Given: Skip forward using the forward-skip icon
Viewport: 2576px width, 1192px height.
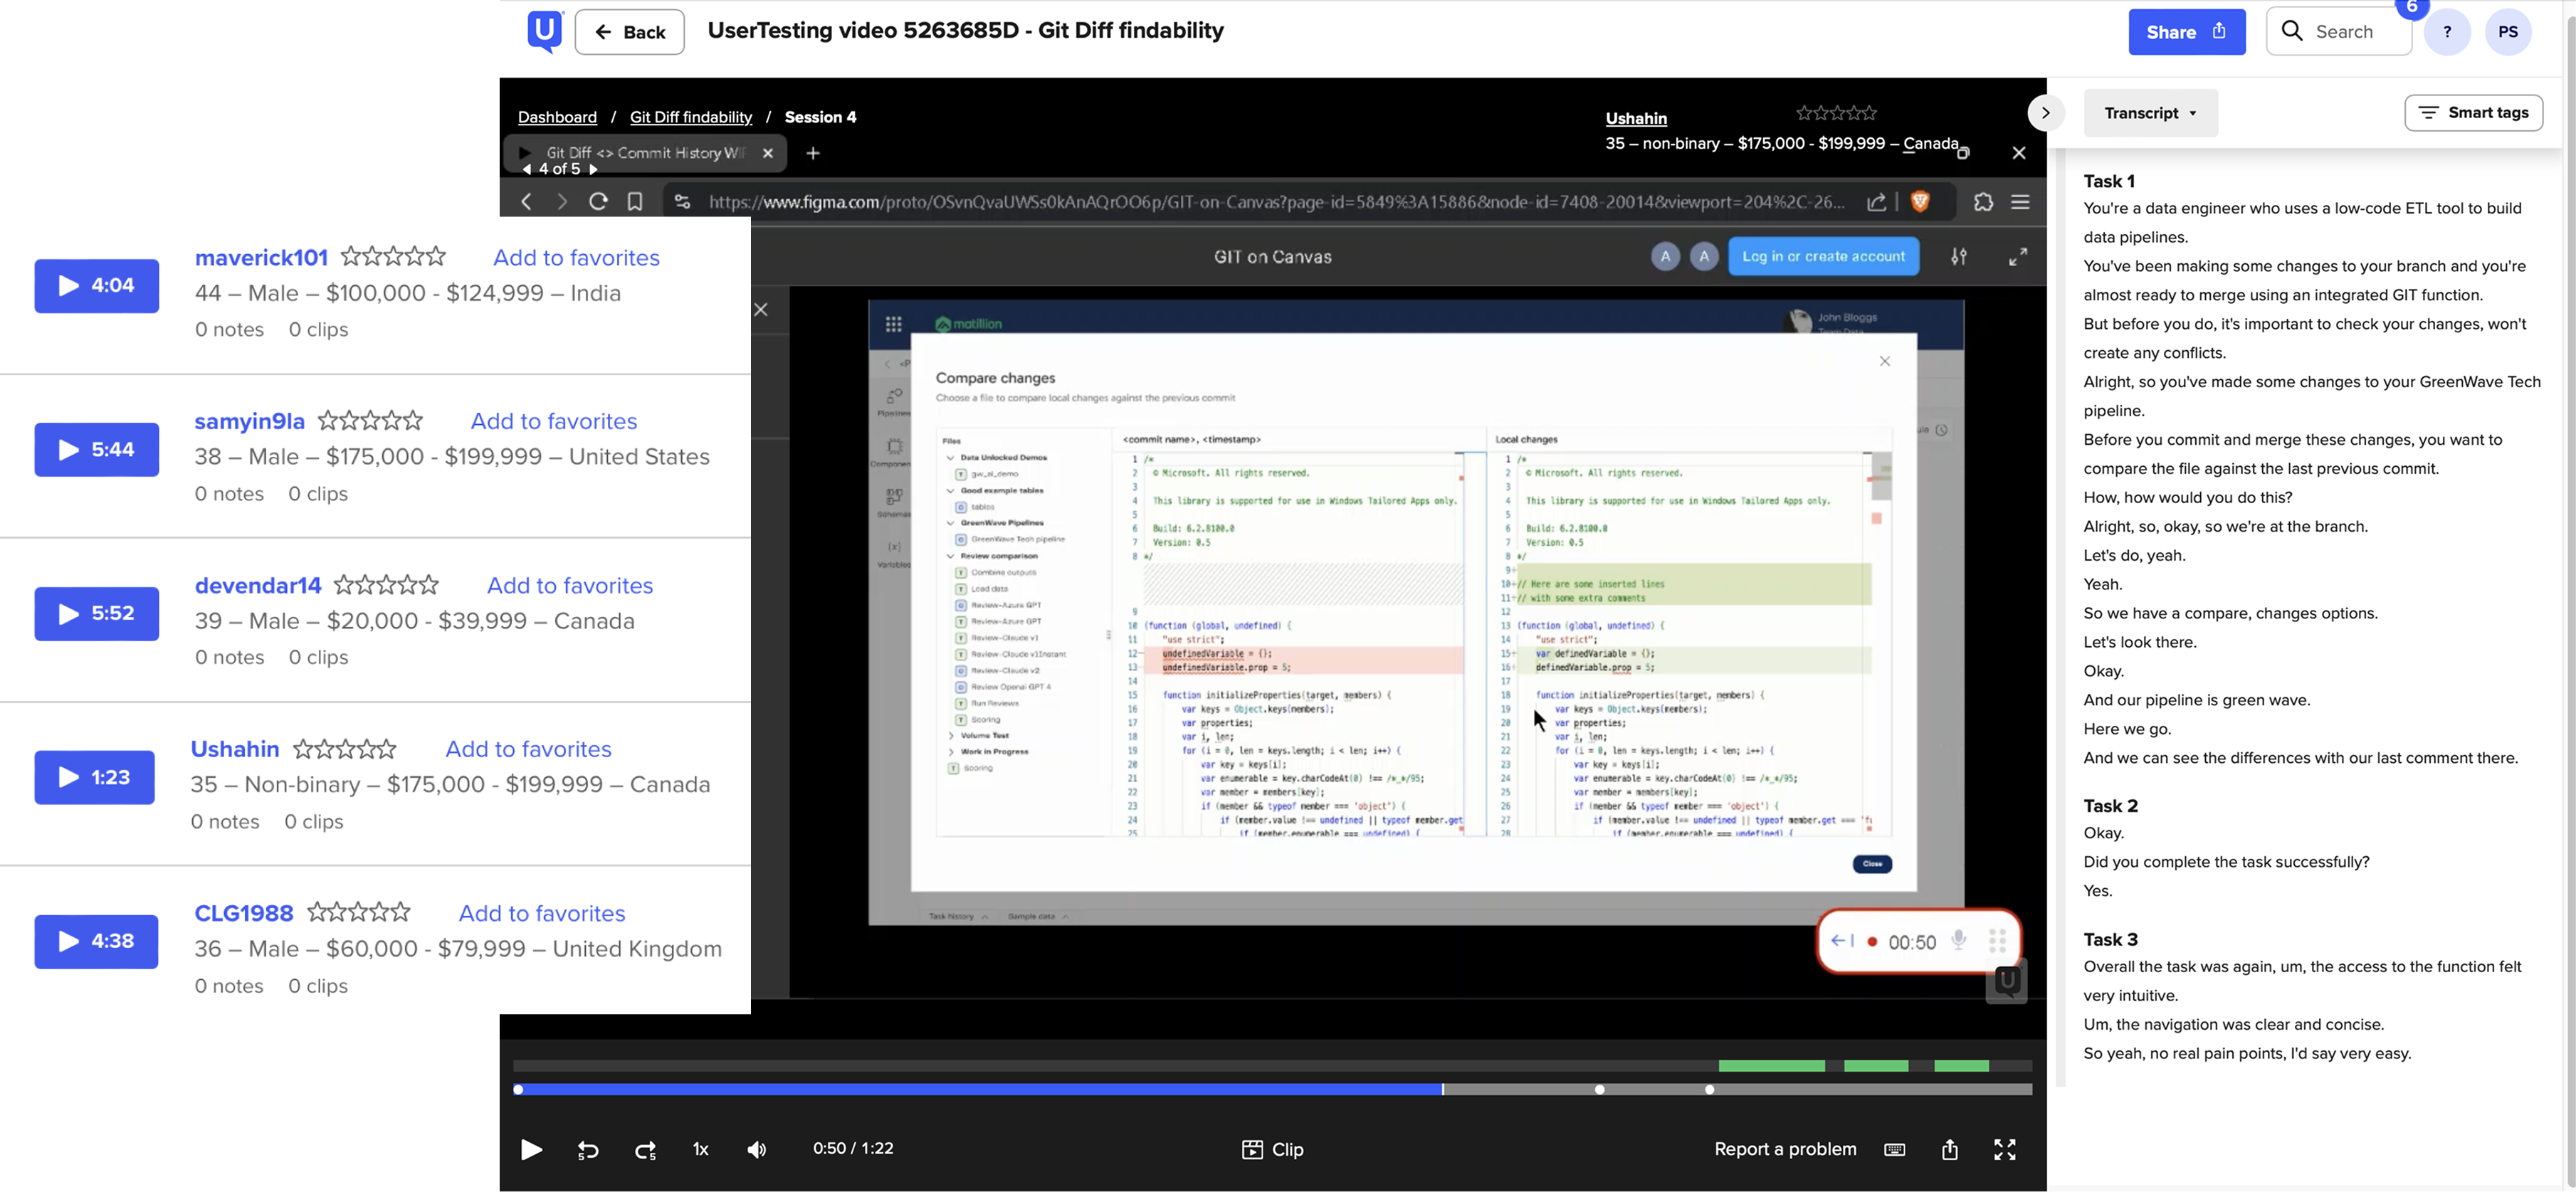Looking at the screenshot, I should [645, 1150].
